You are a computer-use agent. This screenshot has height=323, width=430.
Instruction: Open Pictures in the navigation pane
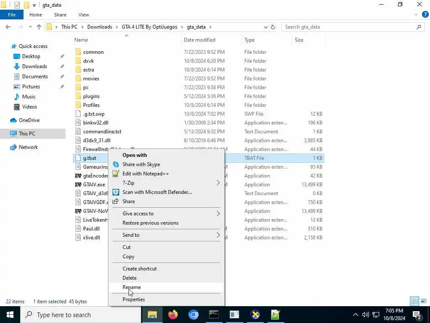tap(31, 87)
